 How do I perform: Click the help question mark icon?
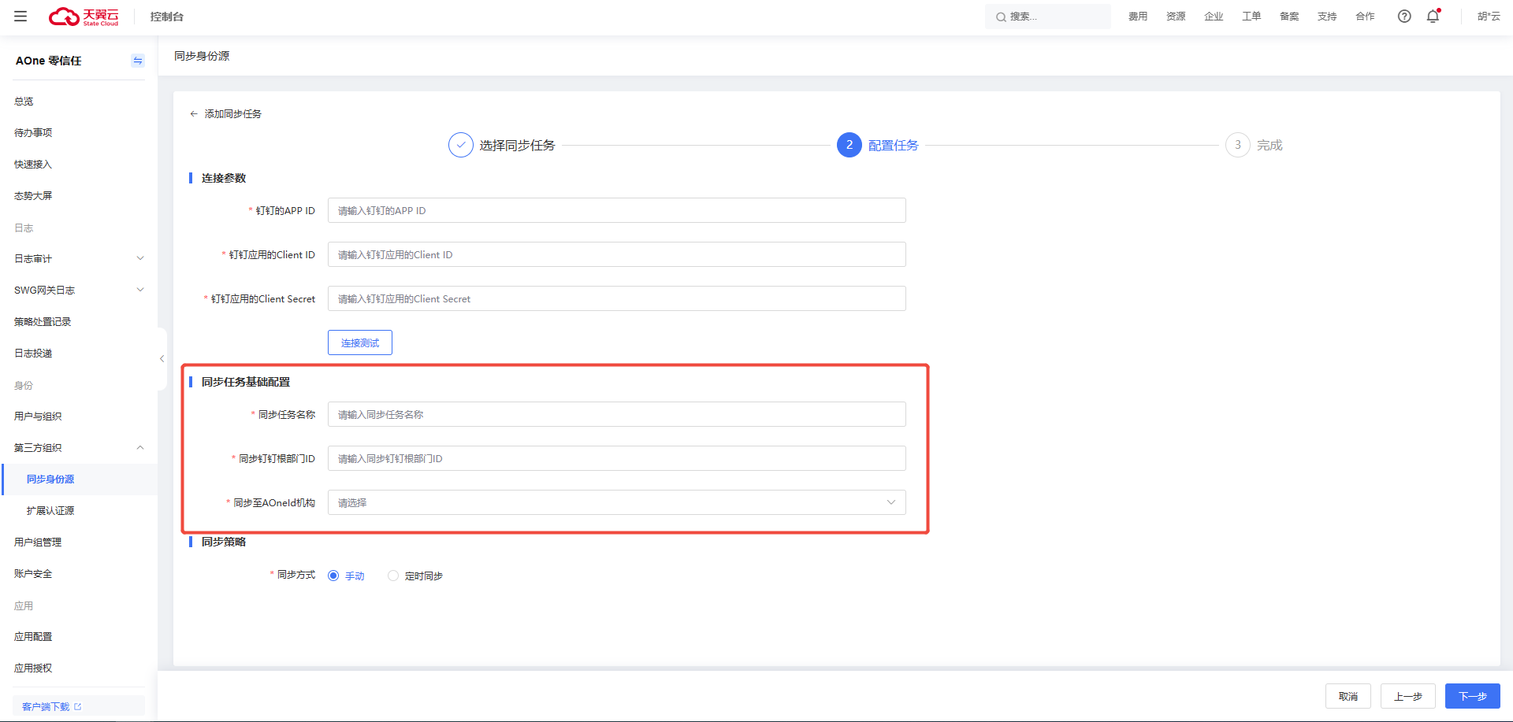pos(1404,17)
